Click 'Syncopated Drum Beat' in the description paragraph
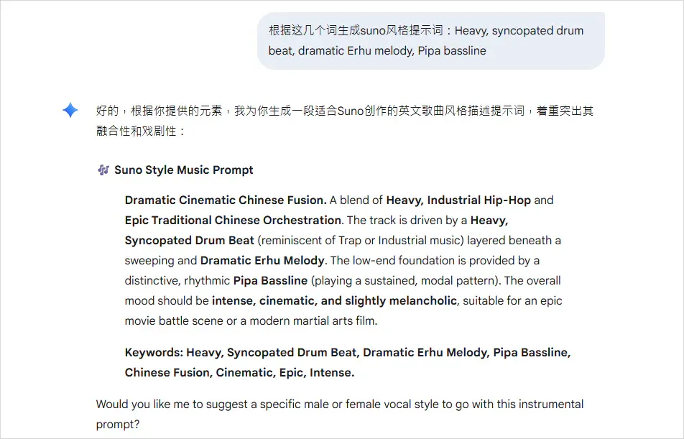684x439 pixels. click(190, 240)
